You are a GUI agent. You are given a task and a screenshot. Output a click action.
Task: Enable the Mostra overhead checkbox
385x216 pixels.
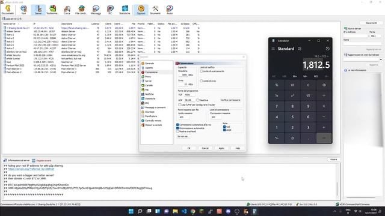coord(177,131)
